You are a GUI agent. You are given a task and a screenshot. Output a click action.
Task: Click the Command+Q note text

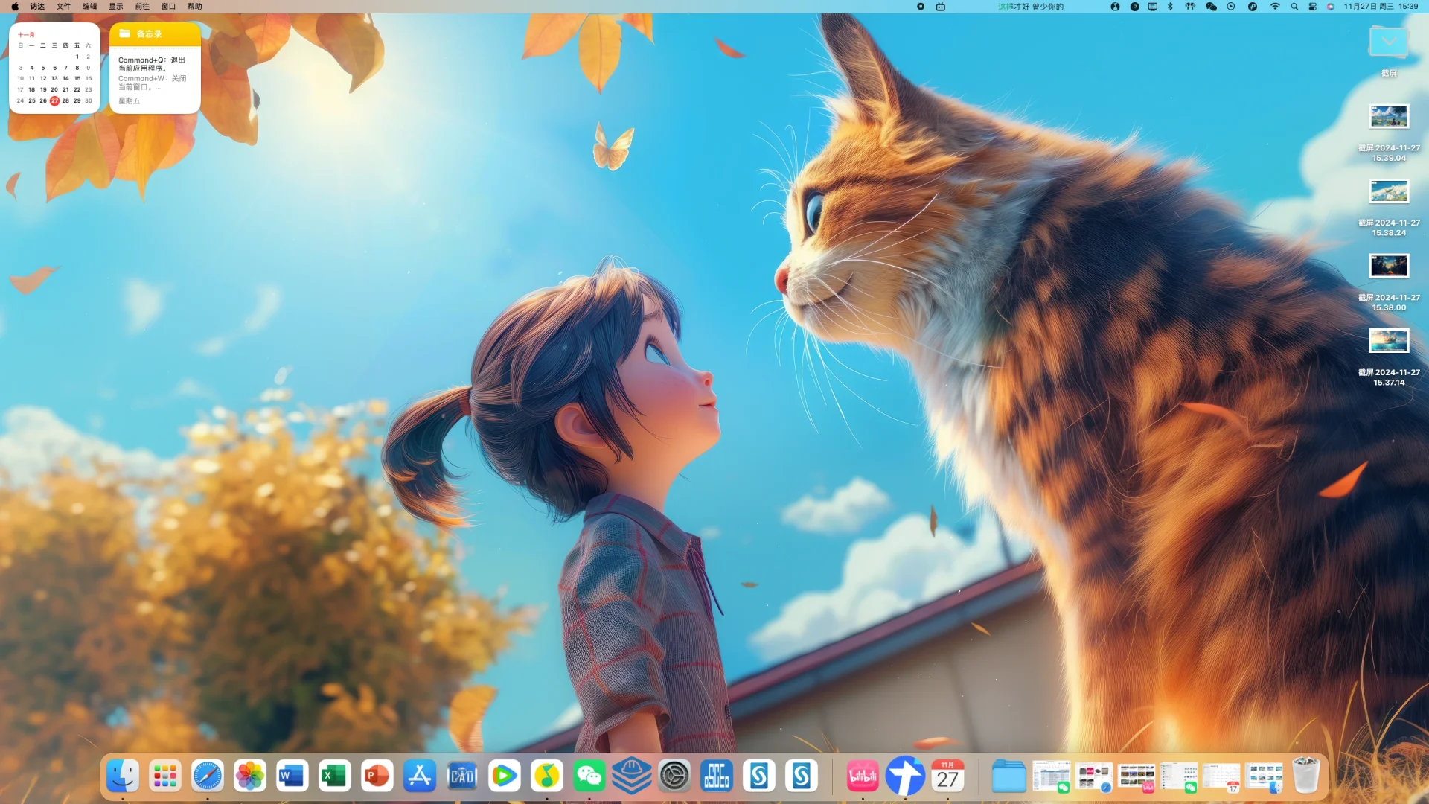click(x=152, y=64)
